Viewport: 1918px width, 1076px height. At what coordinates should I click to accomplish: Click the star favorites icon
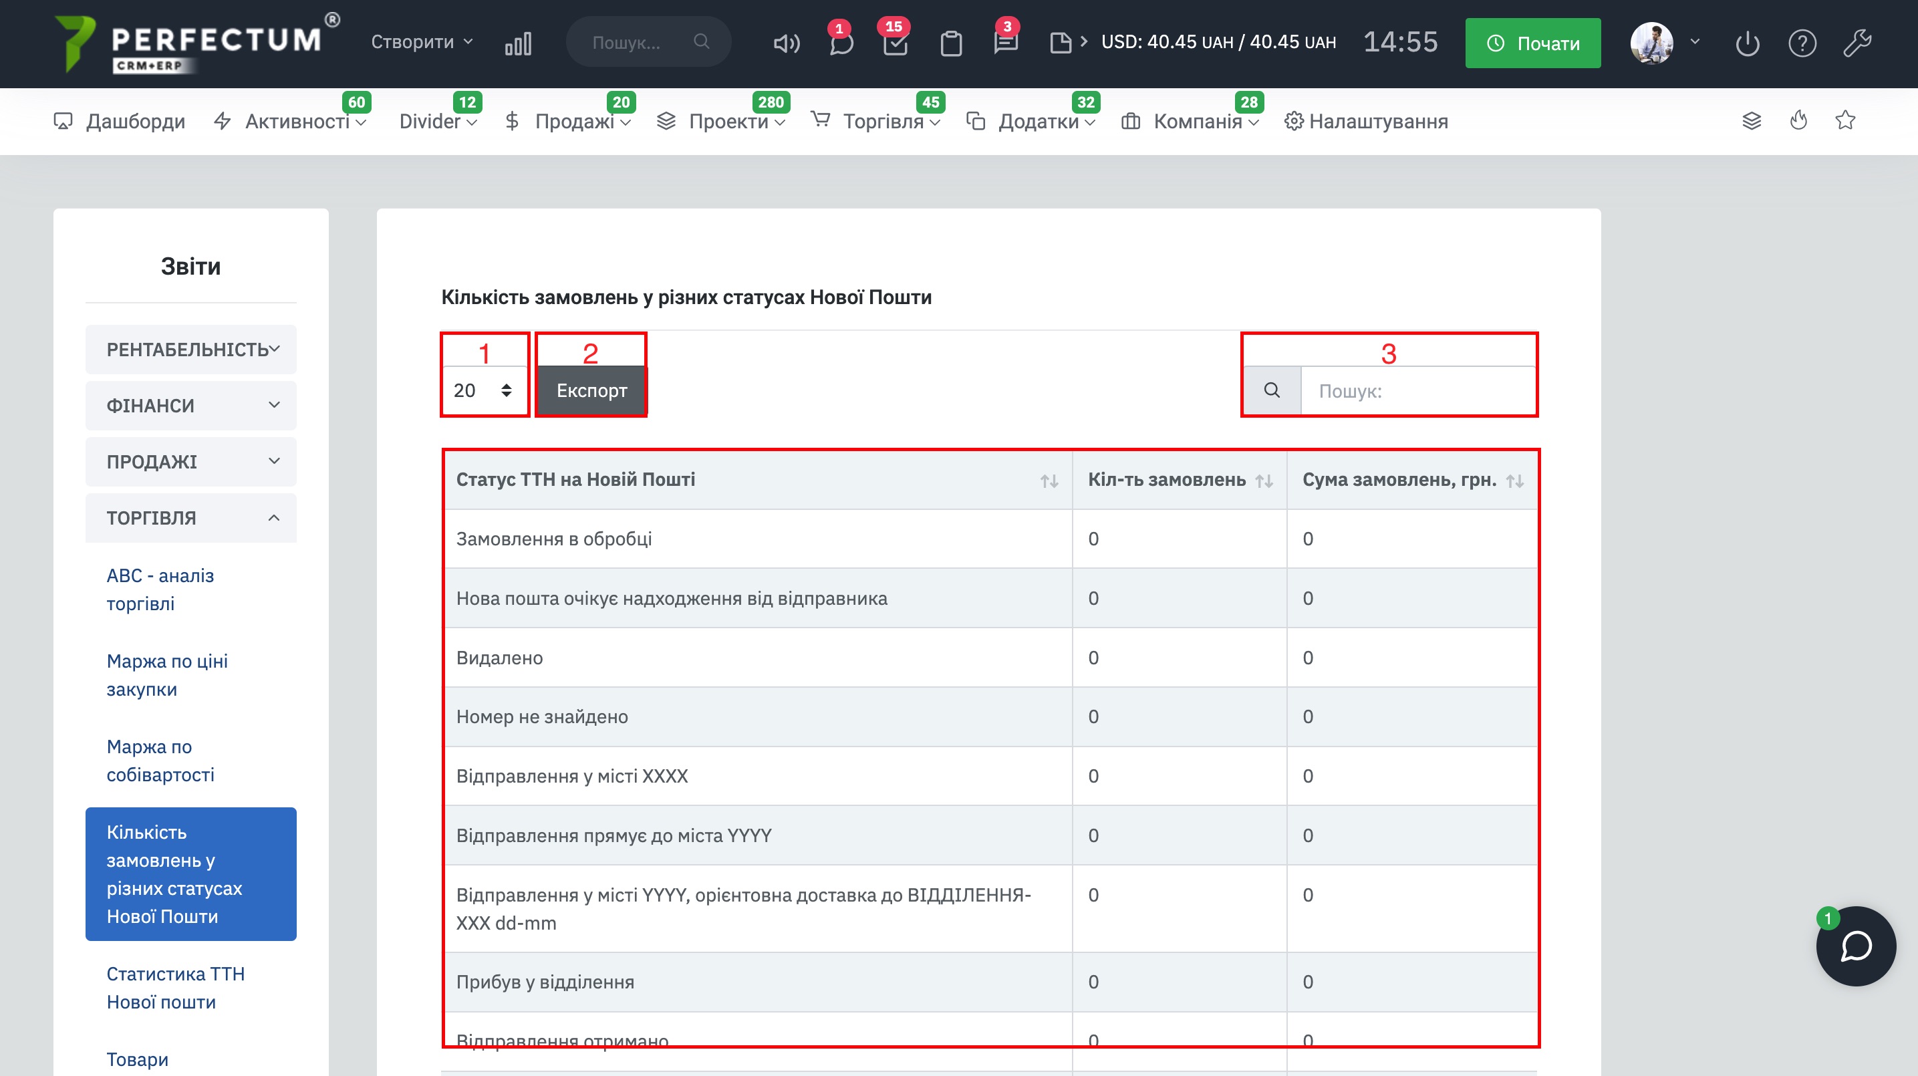pos(1845,120)
